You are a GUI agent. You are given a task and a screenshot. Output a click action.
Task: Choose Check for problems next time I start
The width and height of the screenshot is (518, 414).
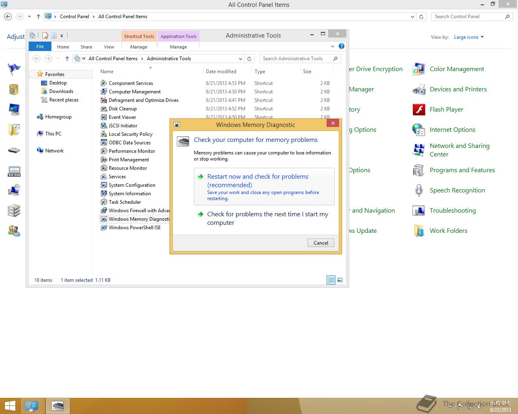pyautogui.click(x=264, y=218)
